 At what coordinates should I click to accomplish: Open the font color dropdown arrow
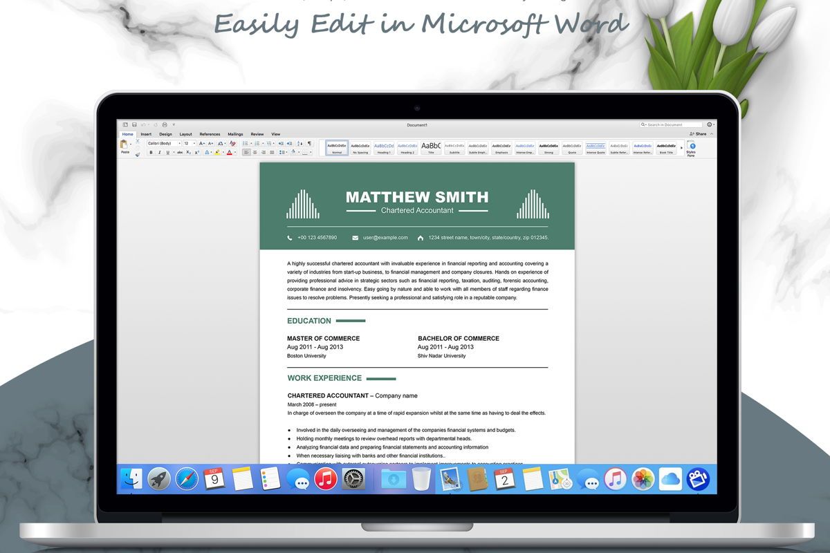coord(234,152)
